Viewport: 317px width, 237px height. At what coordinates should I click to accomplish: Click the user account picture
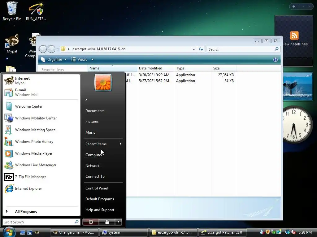coord(103,82)
